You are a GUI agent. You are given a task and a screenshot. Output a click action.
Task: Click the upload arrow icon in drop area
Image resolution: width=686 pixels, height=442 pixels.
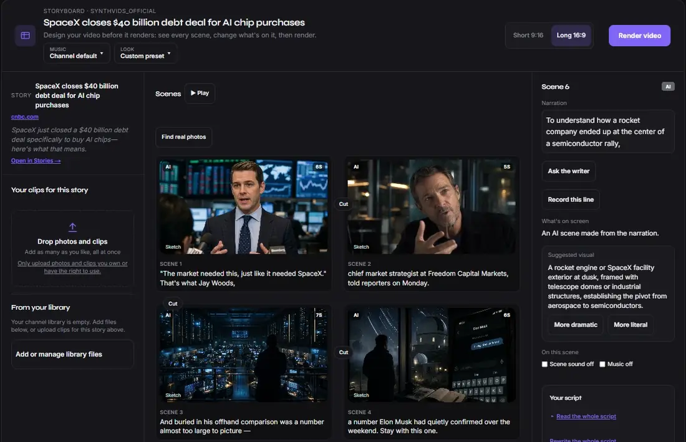72,227
